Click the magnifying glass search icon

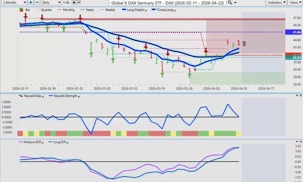(230, 3)
